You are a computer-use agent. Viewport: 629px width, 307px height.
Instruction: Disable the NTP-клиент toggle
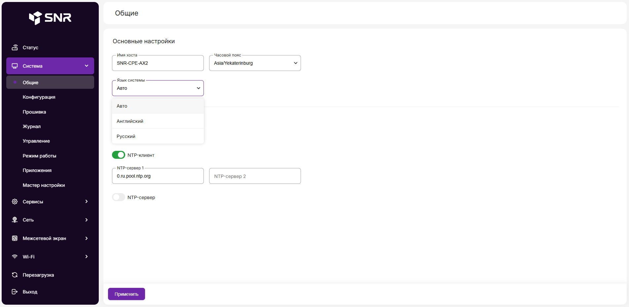pos(119,155)
